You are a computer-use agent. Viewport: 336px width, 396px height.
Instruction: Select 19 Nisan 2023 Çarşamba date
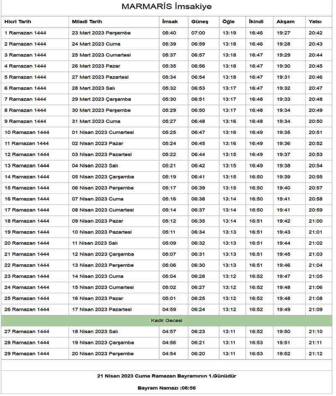(x=103, y=343)
